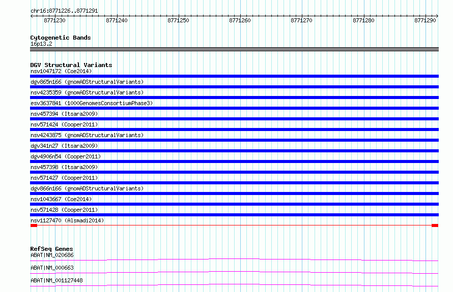Open variant nsv1047172 (Coe2014)
Viewport: 453px width, 292px height.
tap(61, 71)
